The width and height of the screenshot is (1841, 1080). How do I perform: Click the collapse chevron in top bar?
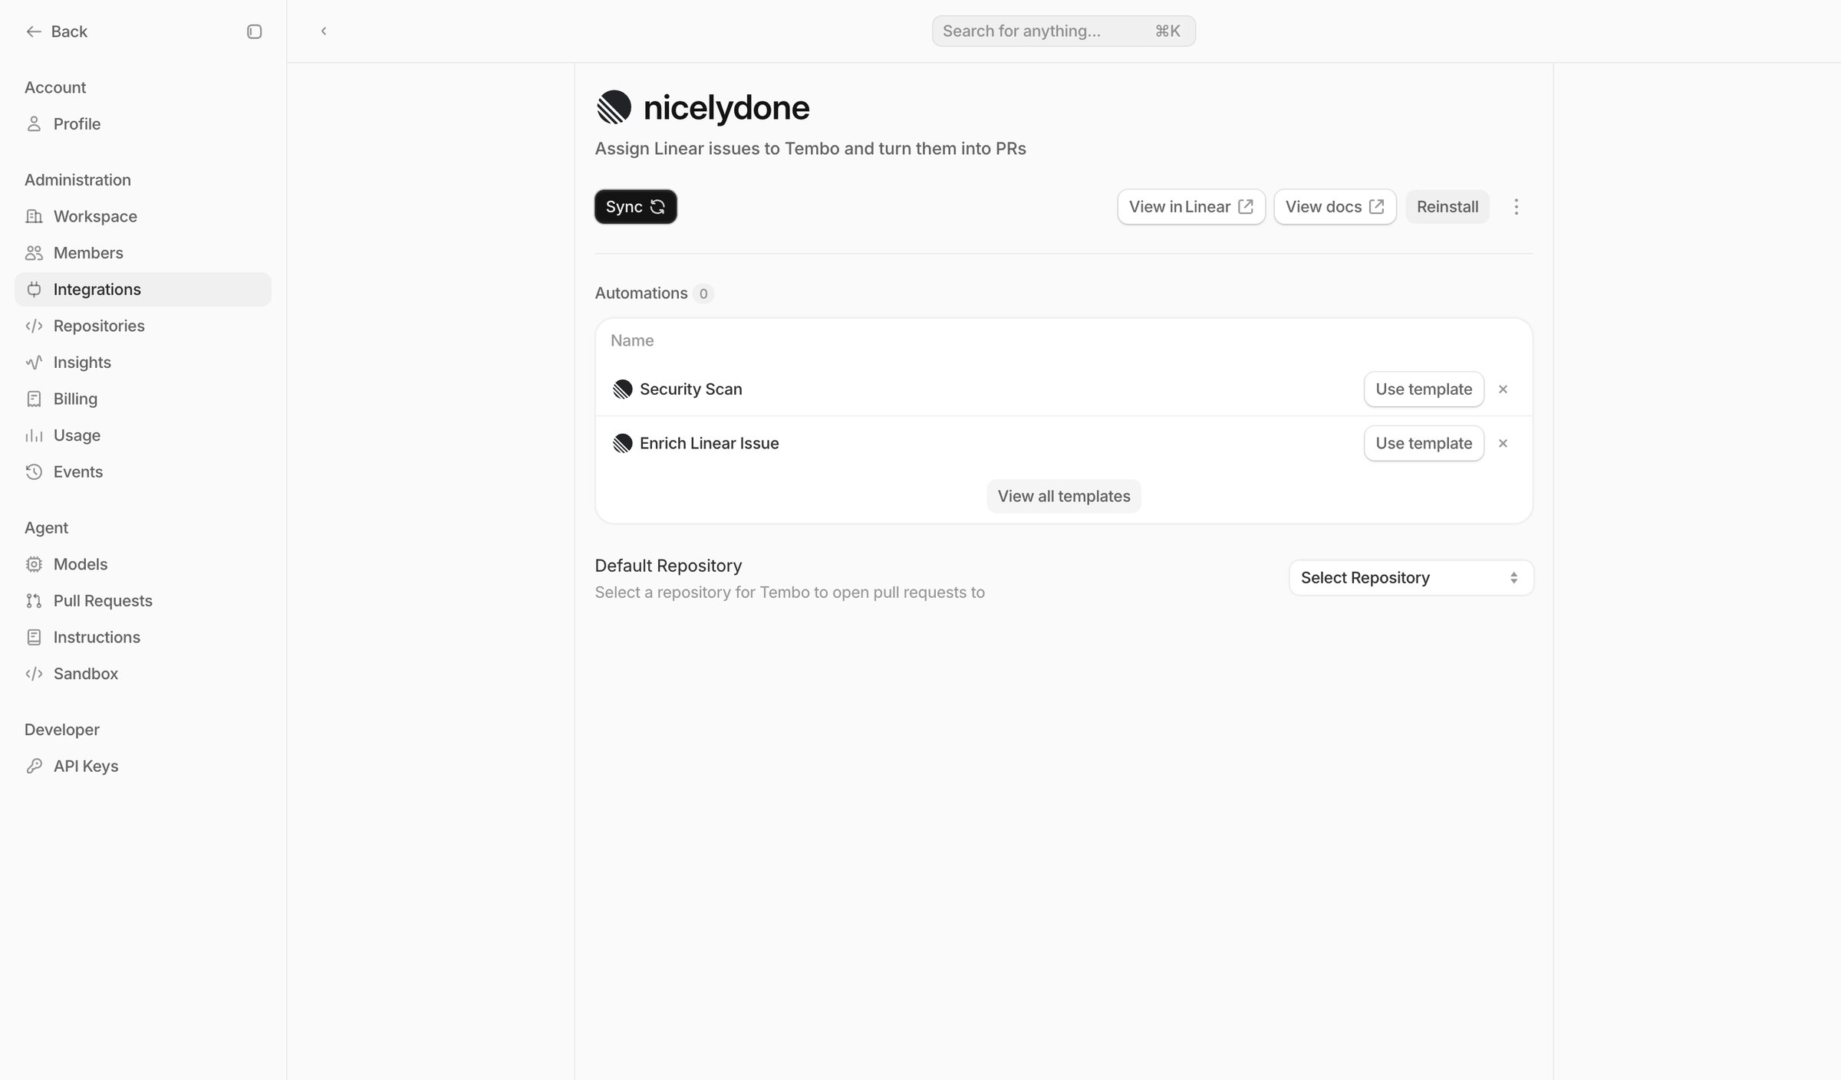click(324, 31)
